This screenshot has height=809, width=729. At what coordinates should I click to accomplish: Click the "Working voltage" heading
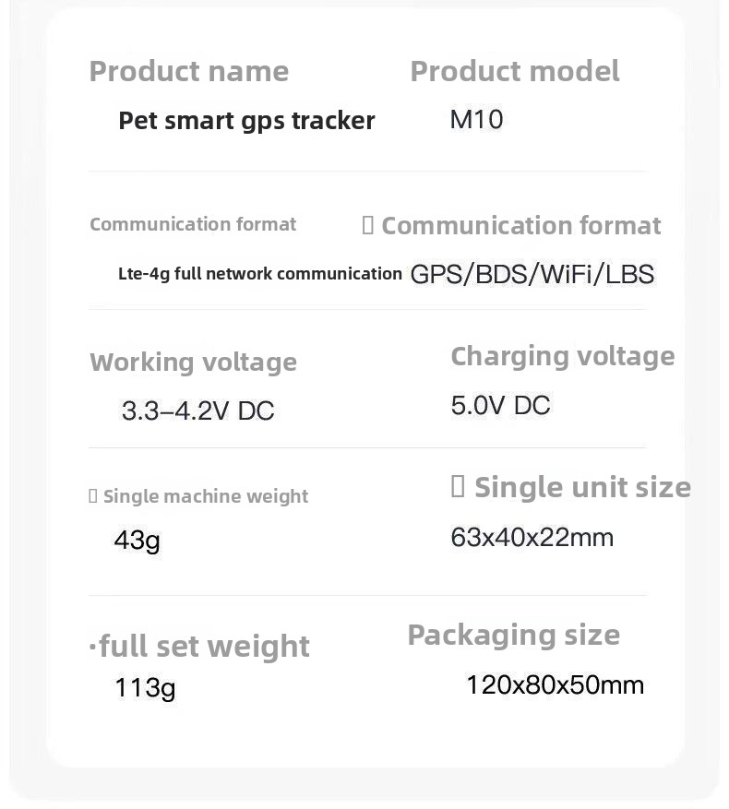pos(194,363)
